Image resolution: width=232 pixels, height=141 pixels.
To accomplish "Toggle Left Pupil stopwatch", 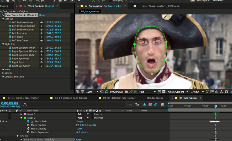I will (10, 37).
